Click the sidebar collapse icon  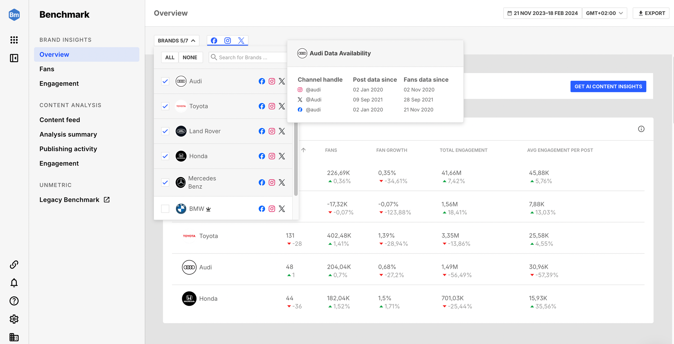(x=14, y=57)
